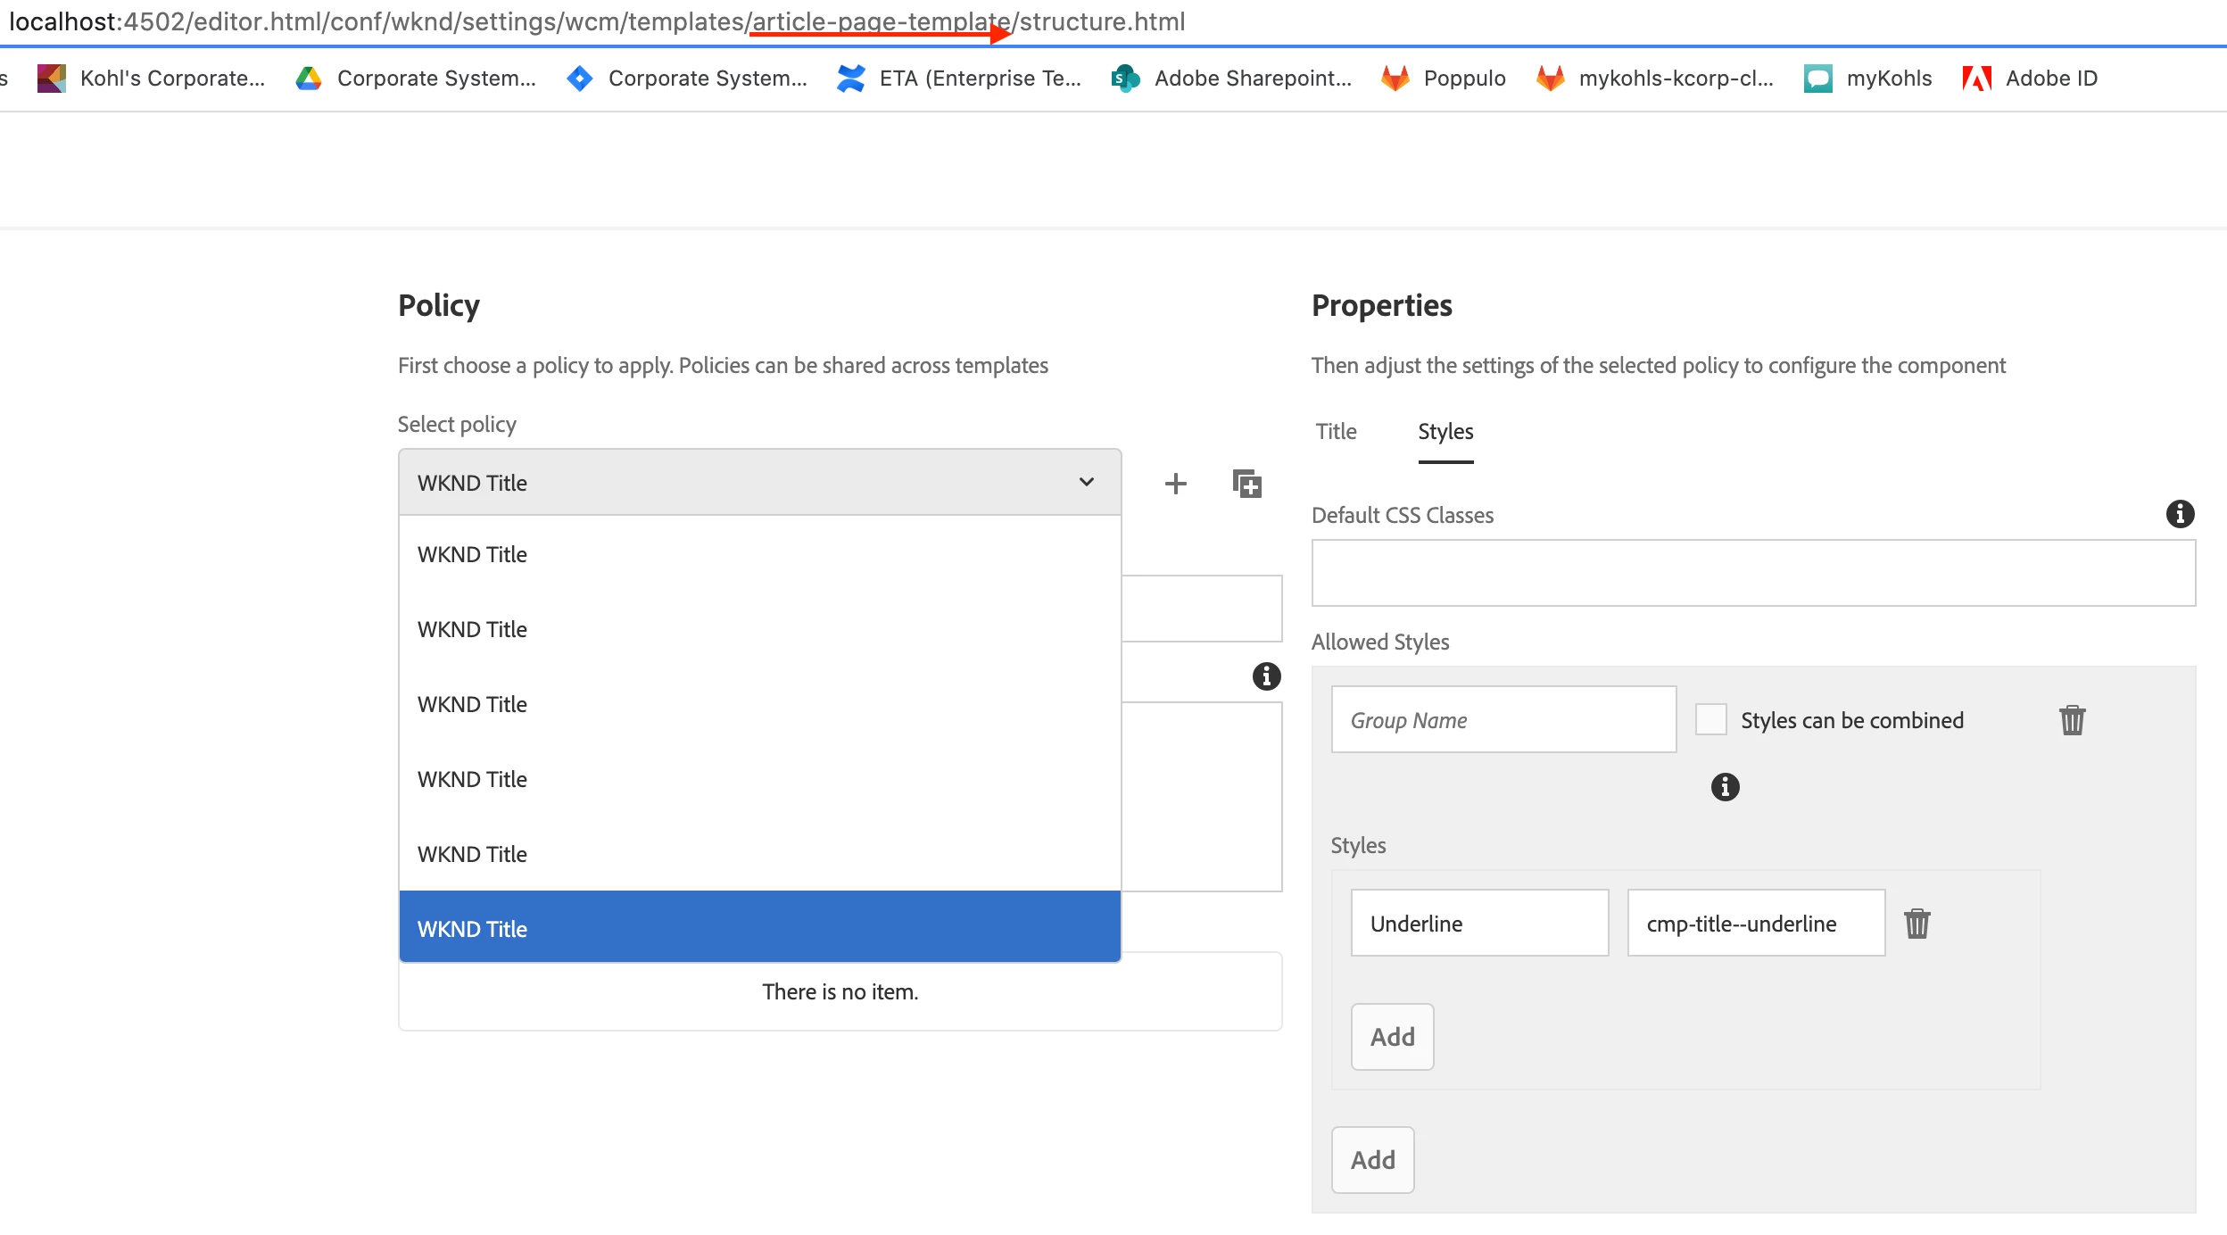Delete the Underline style row

(1917, 924)
